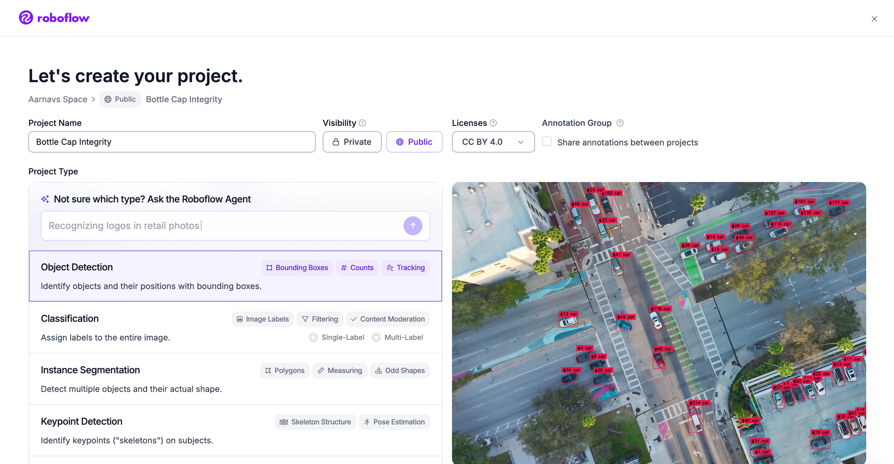Choose the Keypoint Detection project type

click(236, 431)
